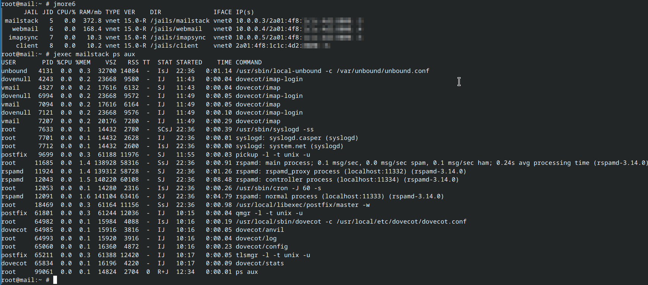Click the /usr/sbin/syslogd -ss command
Screen dimensions: 648x285
coord(274,129)
